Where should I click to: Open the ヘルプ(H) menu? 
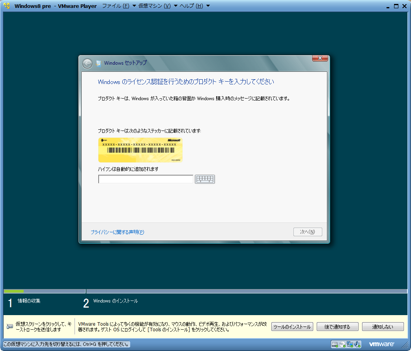click(x=191, y=6)
